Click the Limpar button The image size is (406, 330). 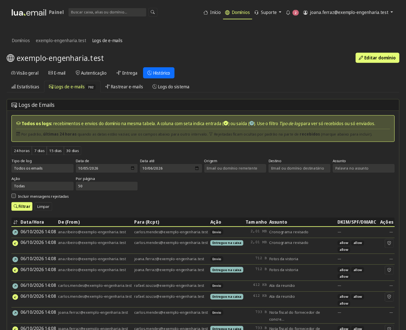pos(43,207)
